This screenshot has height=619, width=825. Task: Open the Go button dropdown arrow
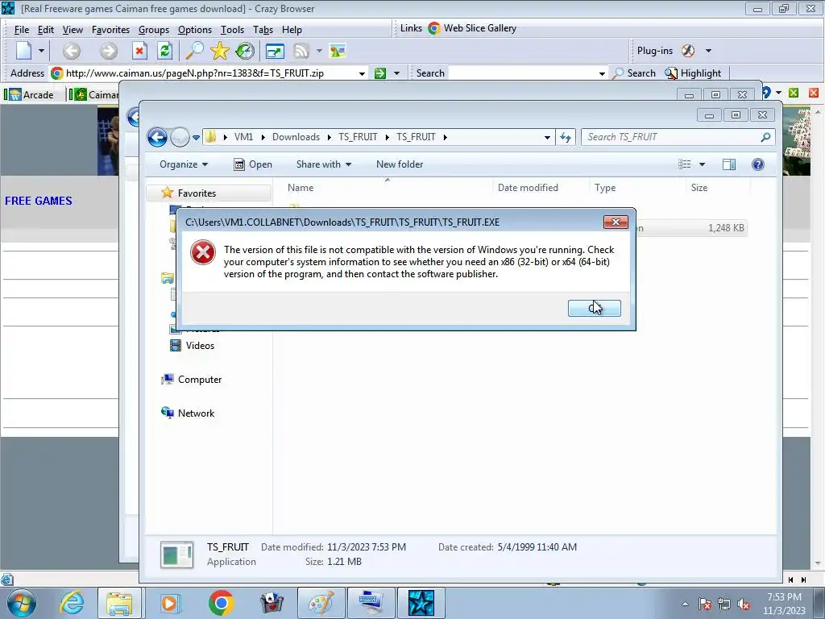tap(396, 73)
